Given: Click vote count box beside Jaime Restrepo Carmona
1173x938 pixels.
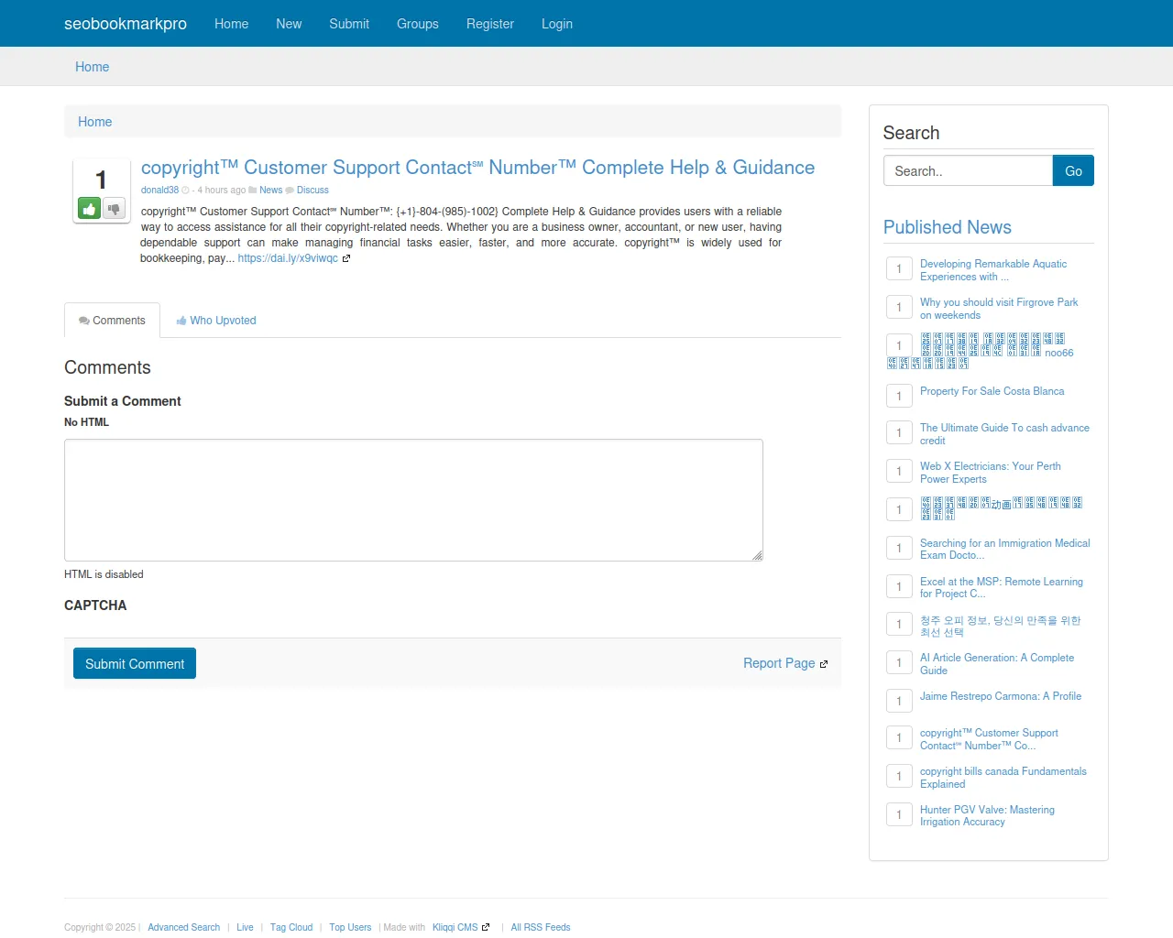Looking at the screenshot, I should click(x=899, y=701).
